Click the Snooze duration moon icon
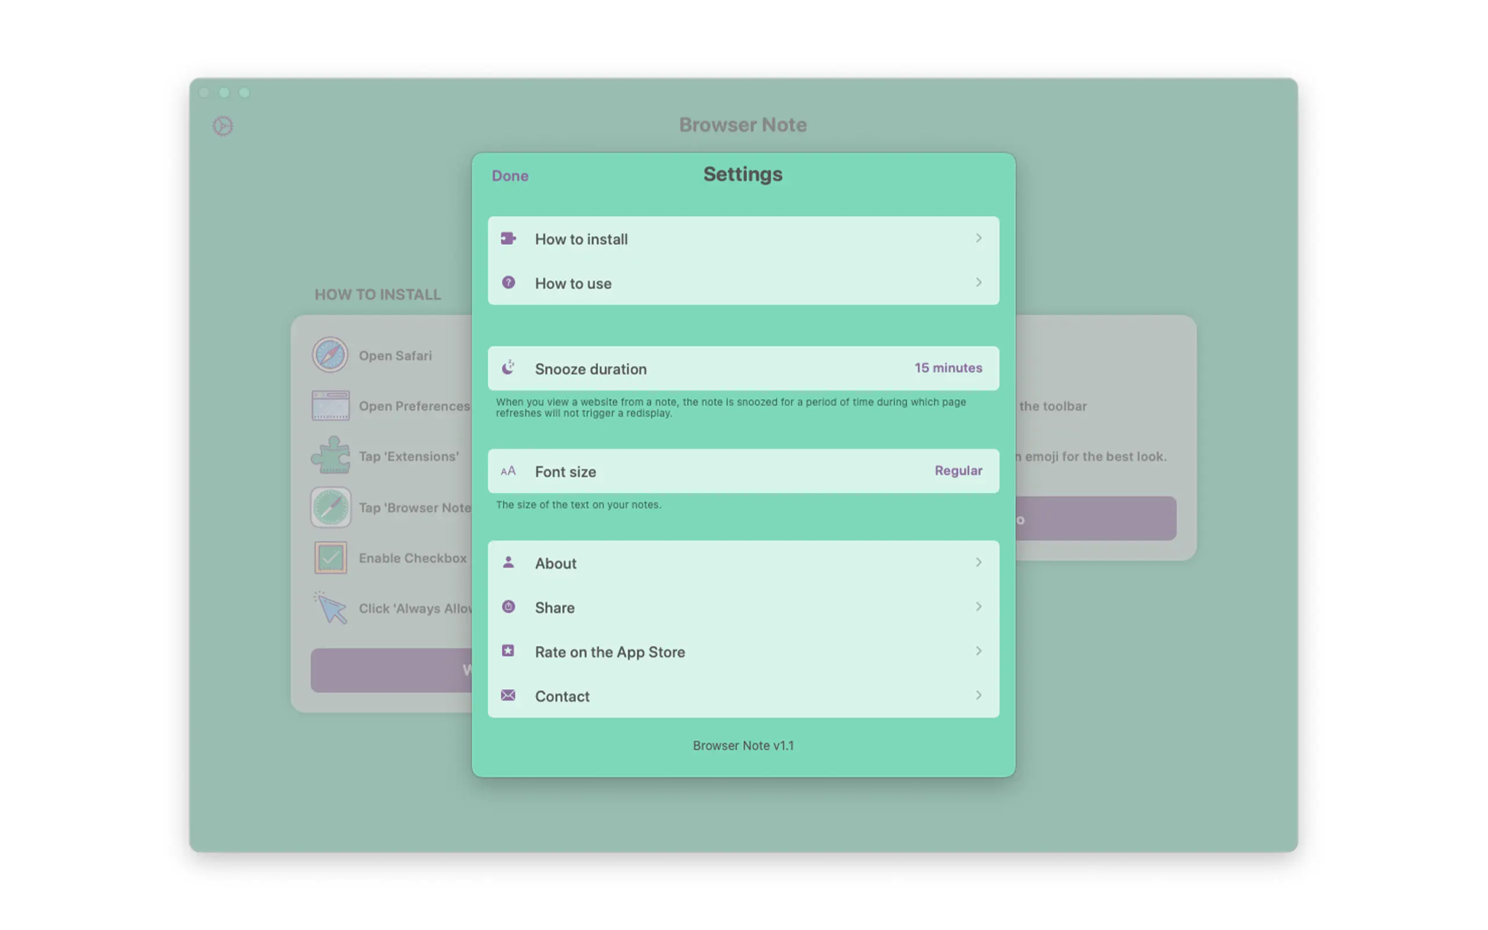 [x=508, y=368]
